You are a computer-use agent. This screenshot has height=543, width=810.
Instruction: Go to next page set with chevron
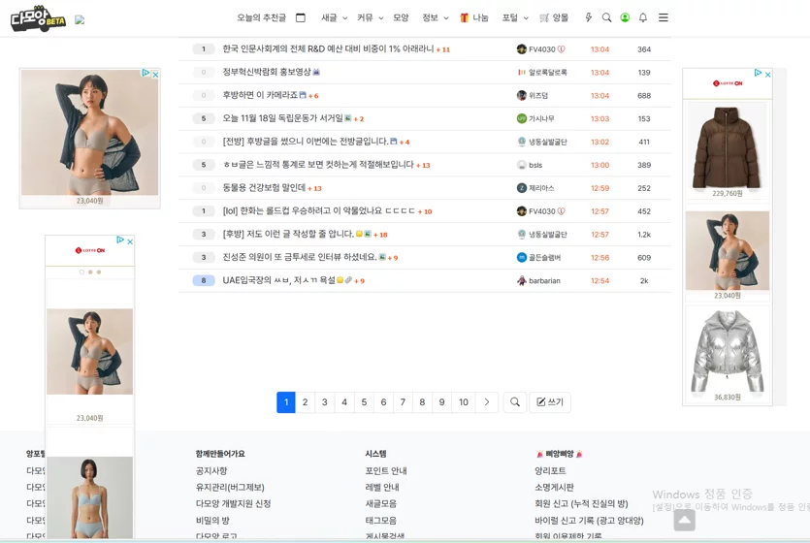tap(487, 402)
